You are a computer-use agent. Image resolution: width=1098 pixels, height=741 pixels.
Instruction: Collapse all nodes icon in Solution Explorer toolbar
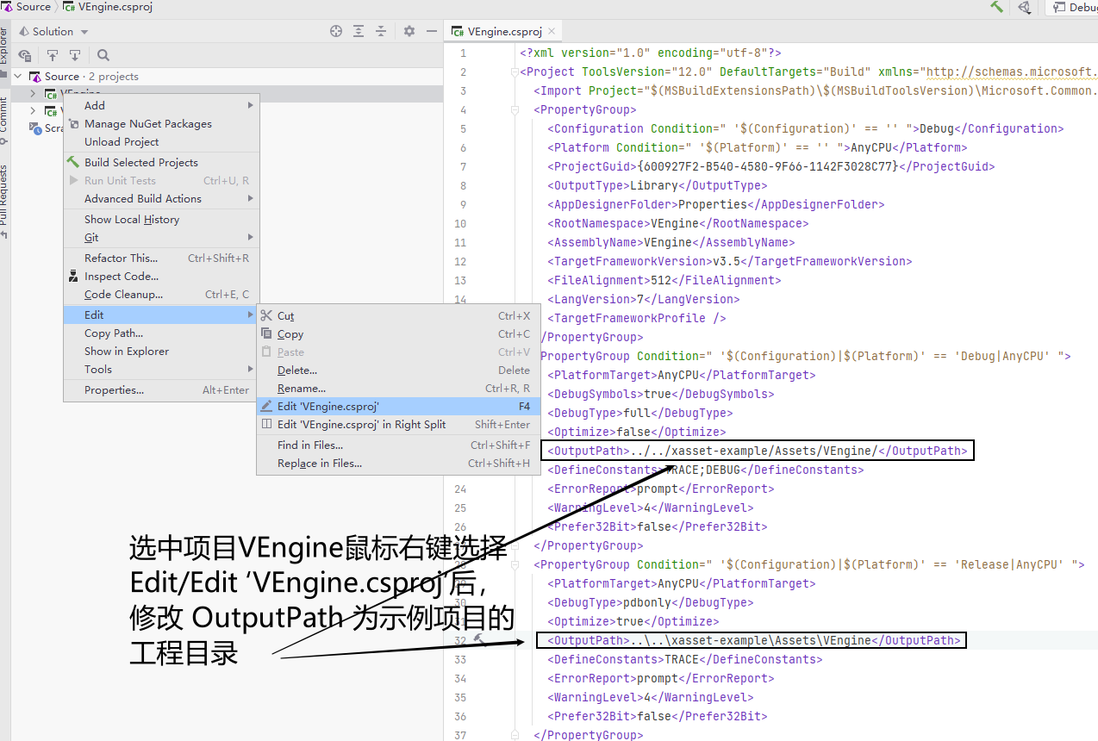coord(381,30)
